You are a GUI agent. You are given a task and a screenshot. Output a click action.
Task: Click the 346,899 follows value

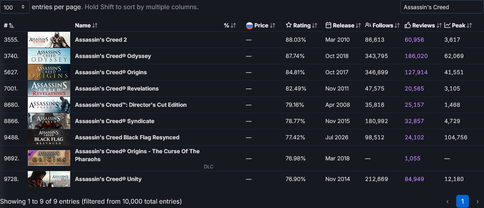(376, 72)
